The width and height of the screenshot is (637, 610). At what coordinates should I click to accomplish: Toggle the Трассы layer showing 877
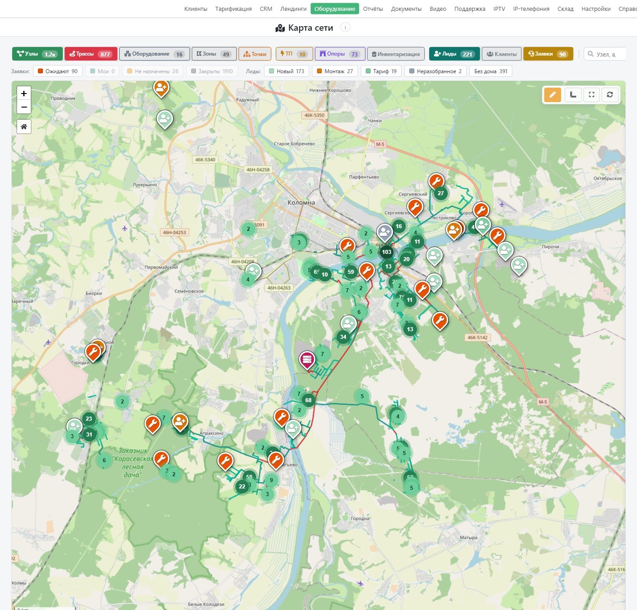[x=91, y=54]
